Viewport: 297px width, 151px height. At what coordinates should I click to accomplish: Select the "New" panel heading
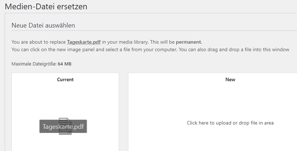click(x=230, y=79)
